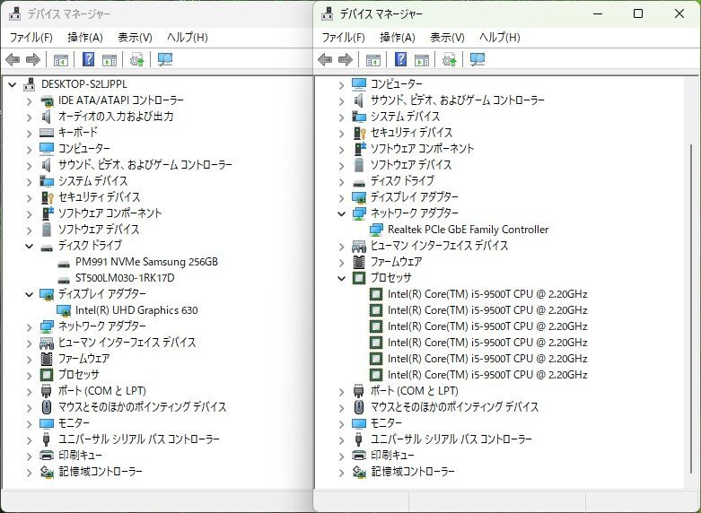The image size is (701, 513).
Task: Collapse ディスク ドライブ in left window
Action: point(29,246)
